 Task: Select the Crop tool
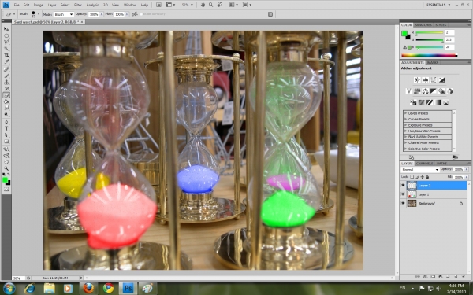pos(6,55)
